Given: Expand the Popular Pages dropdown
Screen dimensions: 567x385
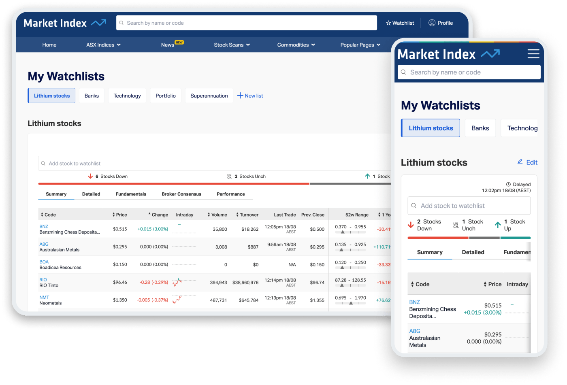Looking at the screenshot, I should [x=360, y=45].
